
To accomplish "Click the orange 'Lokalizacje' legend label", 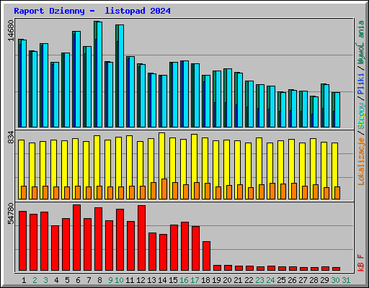I will [361, 161].
